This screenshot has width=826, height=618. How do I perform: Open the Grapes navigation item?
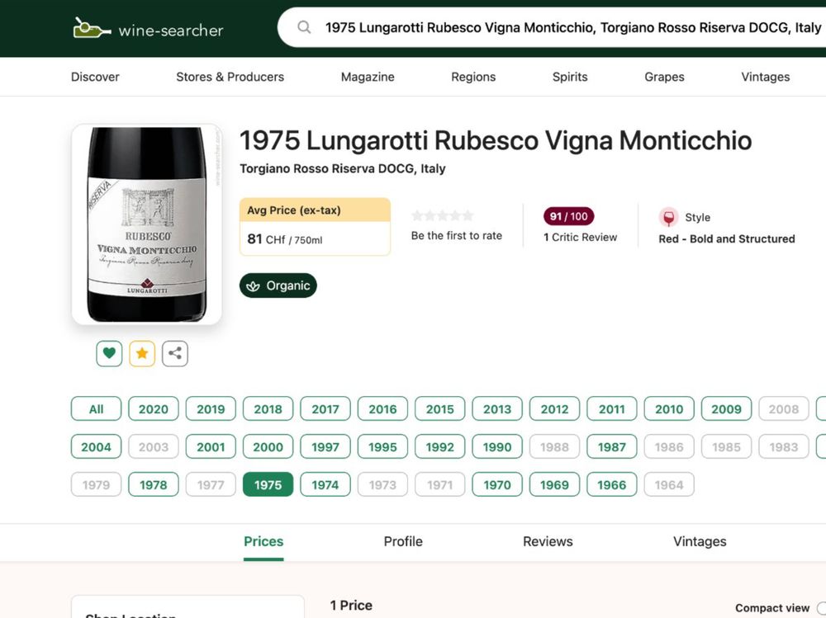coord(664,77)
